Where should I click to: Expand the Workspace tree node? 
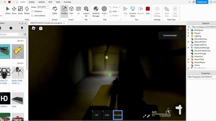pos(188,30)
